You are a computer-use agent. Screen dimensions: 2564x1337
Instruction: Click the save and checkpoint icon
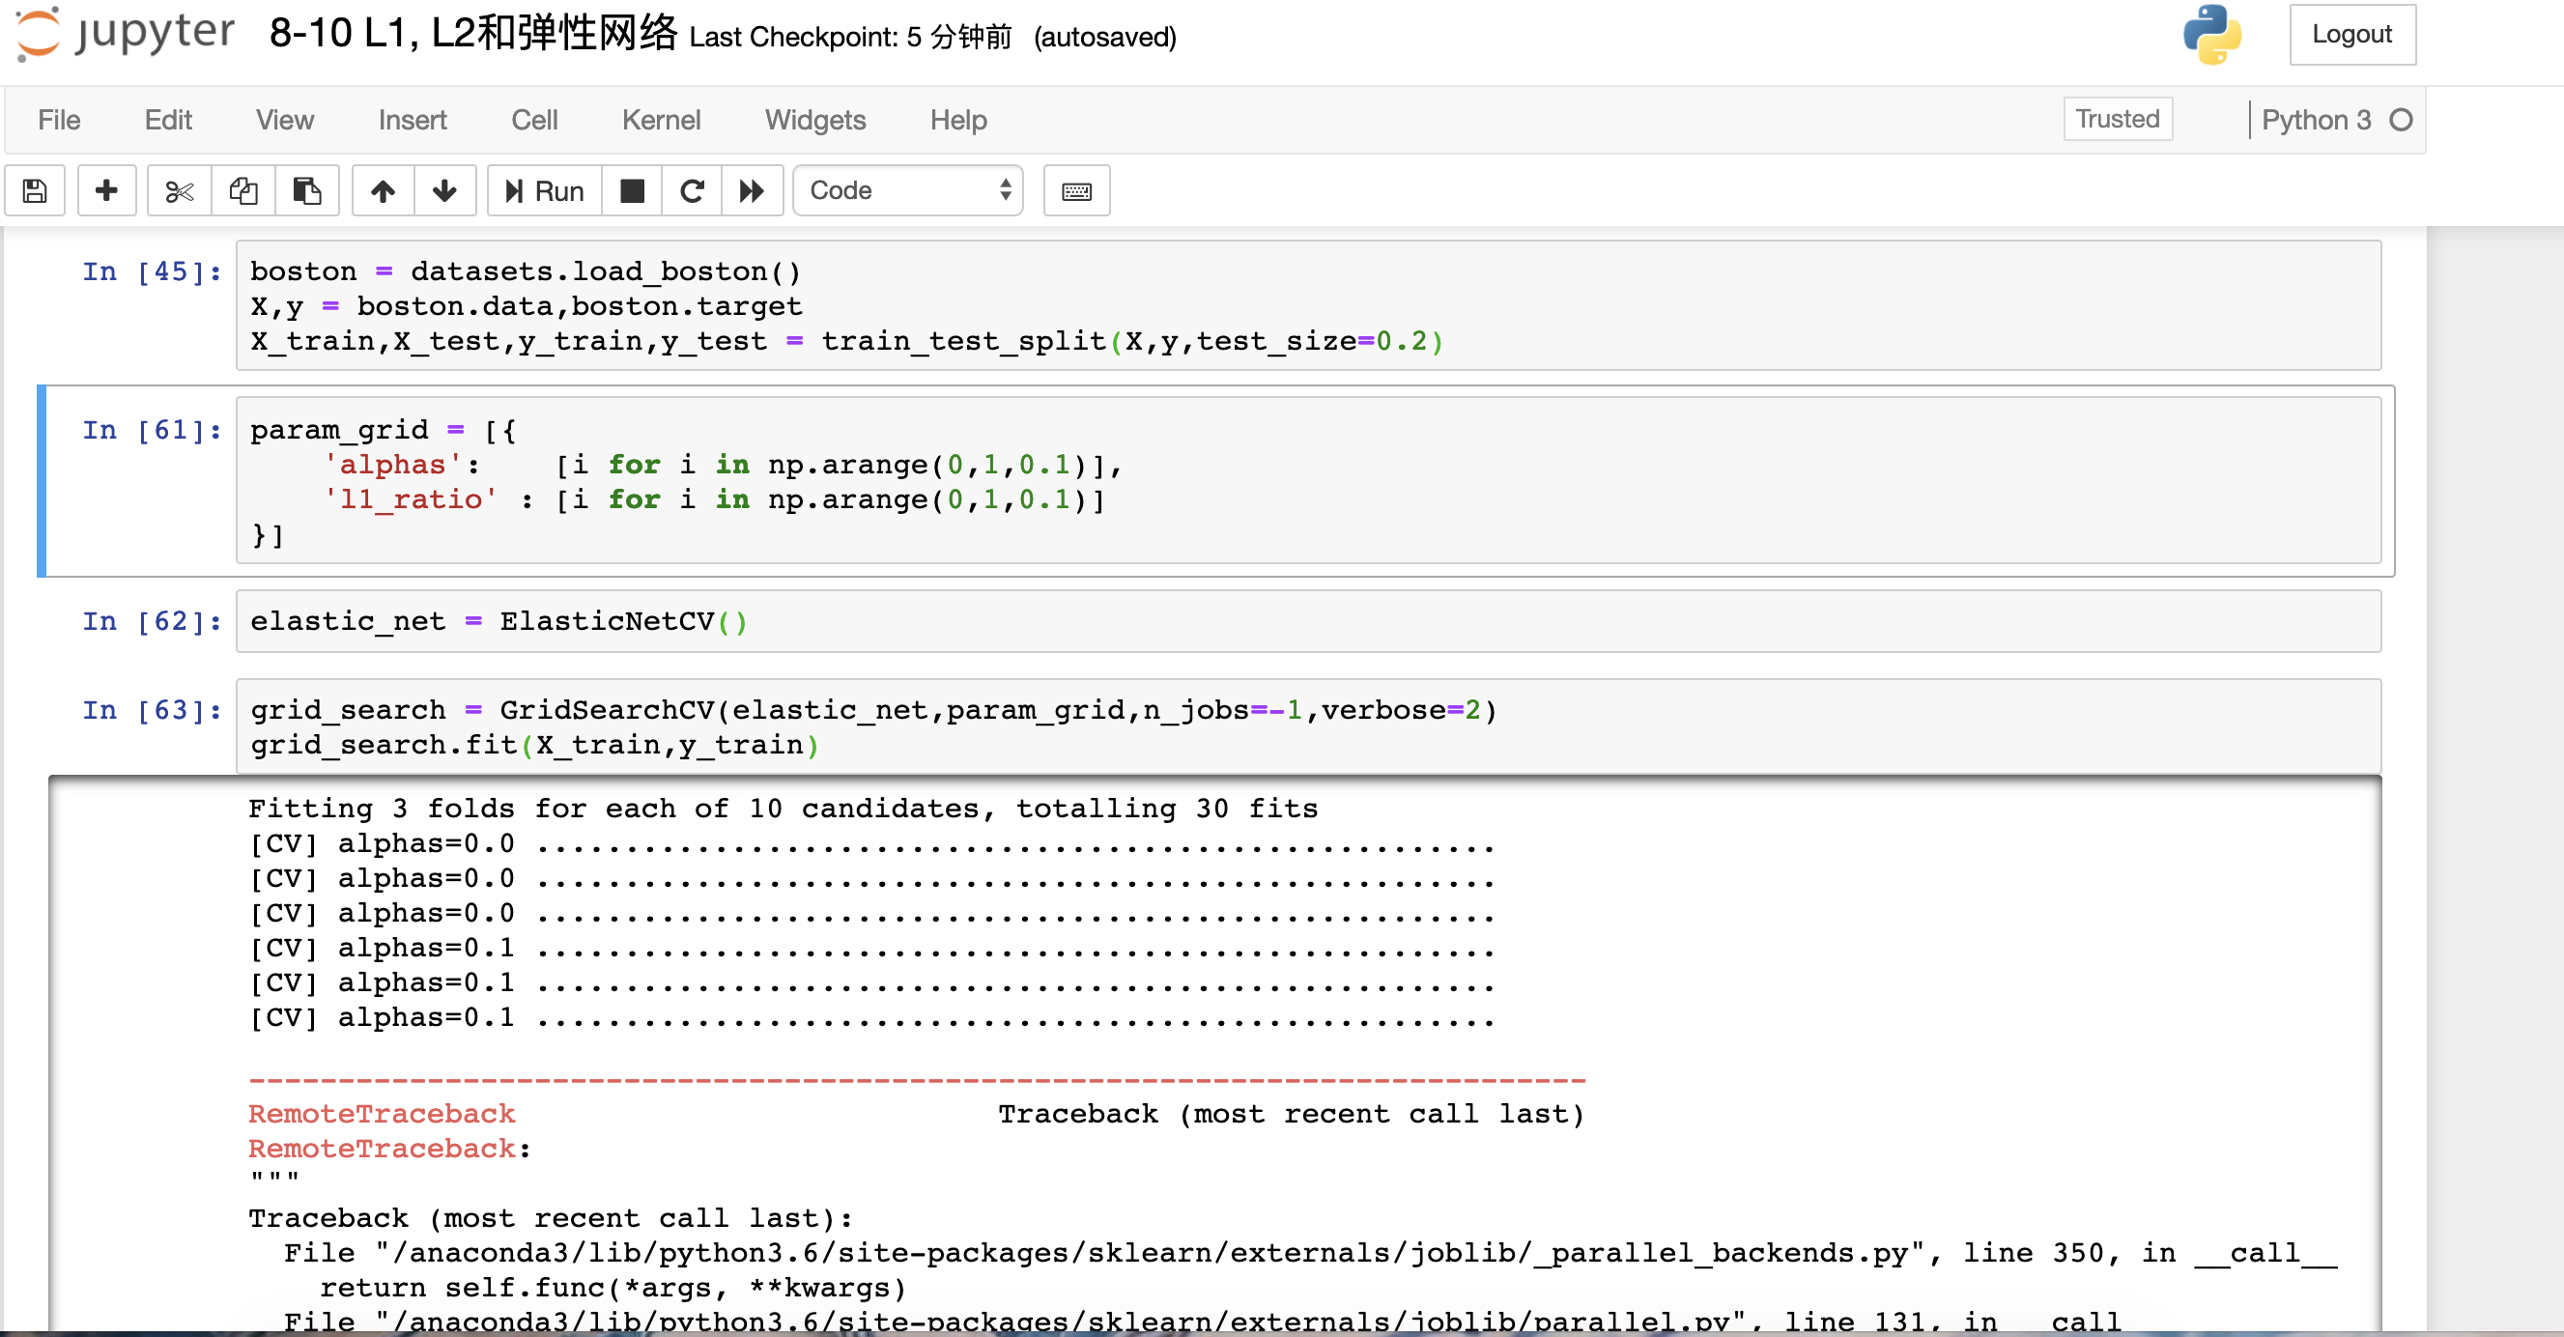(35, 190)
